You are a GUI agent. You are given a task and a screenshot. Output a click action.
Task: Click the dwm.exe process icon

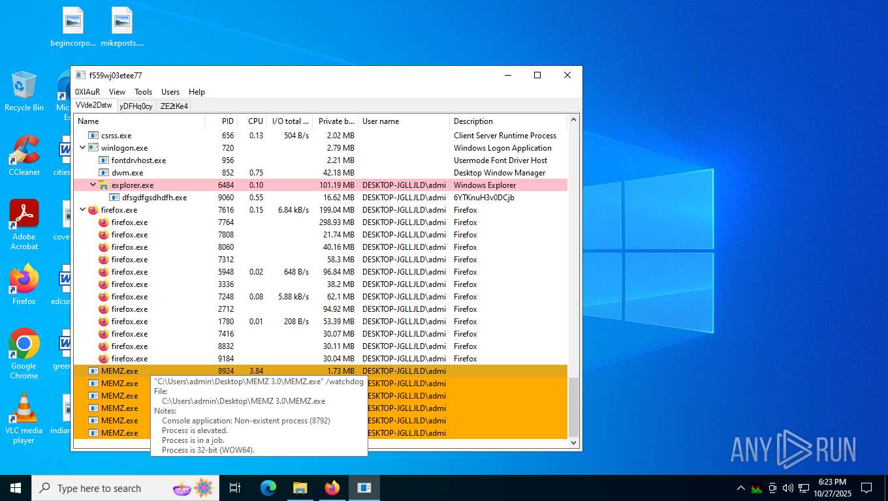tap(103, 173)
